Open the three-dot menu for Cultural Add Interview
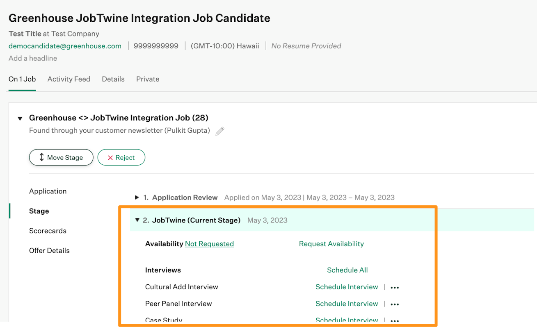Image resolution: width=537 pixels, height=327 pixels. [395, 288]
